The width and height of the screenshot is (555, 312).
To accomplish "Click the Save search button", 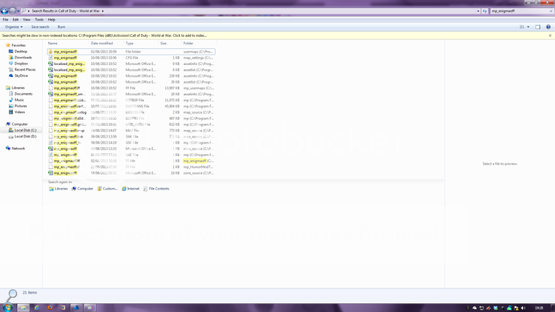I will [x=40, y=27].
